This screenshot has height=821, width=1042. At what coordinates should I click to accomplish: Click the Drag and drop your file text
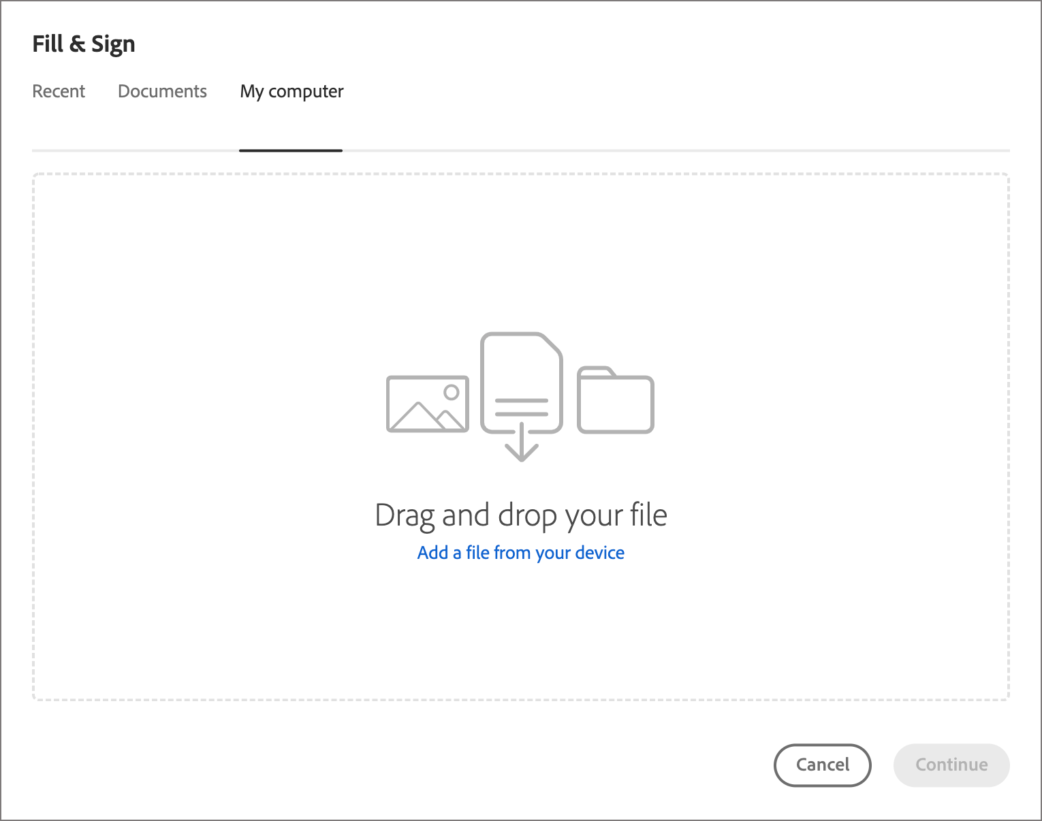tap(521, 515)
